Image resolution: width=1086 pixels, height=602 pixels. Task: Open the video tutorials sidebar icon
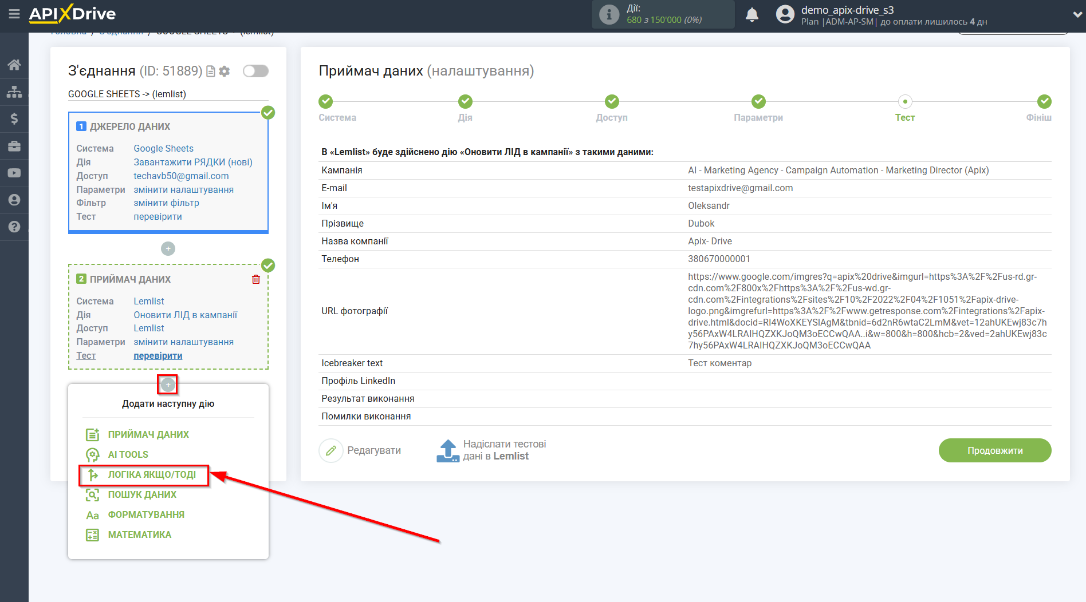click(14, 173)
